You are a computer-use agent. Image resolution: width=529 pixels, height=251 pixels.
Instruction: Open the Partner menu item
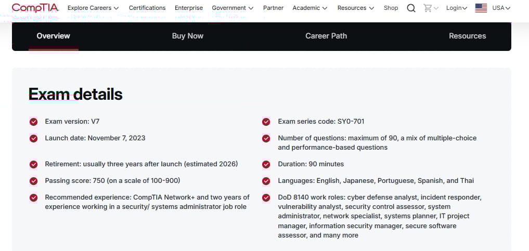273,8
